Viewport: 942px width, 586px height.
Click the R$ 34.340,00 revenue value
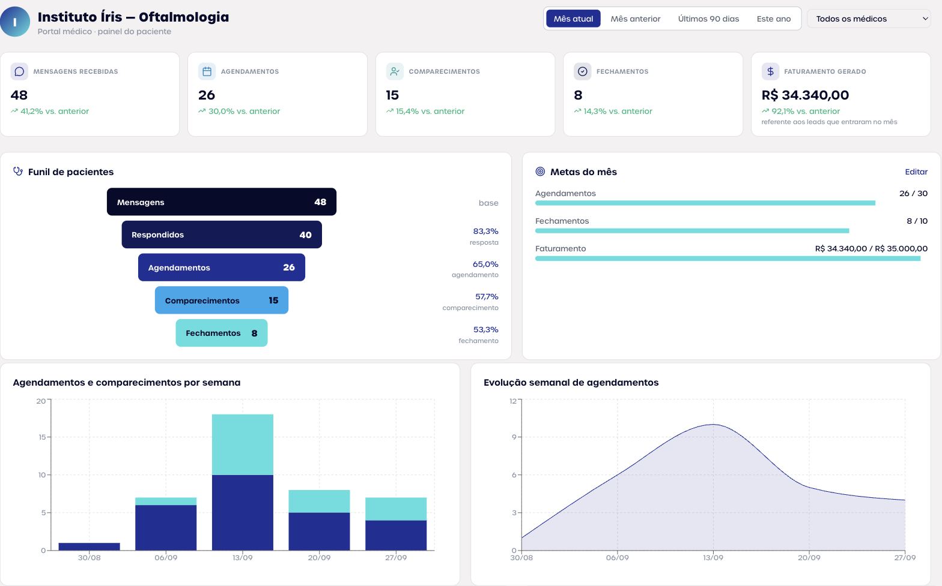point(805,95)
